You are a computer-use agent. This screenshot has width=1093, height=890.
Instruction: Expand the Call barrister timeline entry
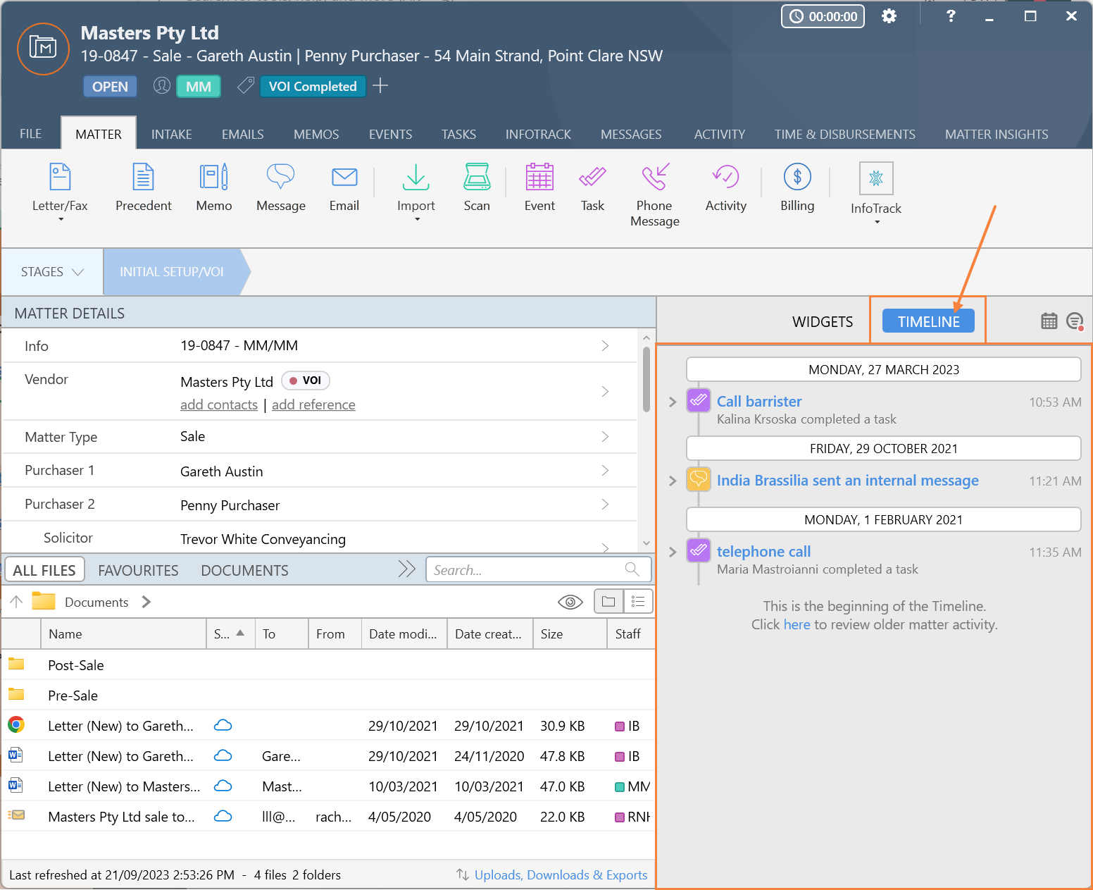tap(673, 402)
